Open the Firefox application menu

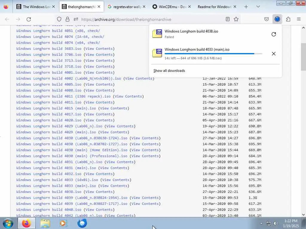point(299,19)
